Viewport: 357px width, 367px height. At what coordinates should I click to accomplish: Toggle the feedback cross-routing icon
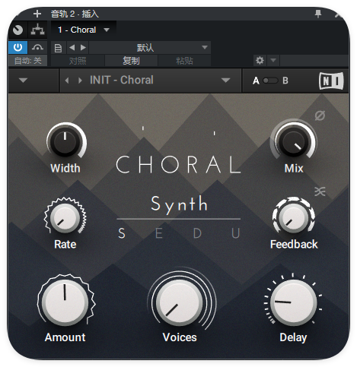pyautogui.click(x=320, y=191)
